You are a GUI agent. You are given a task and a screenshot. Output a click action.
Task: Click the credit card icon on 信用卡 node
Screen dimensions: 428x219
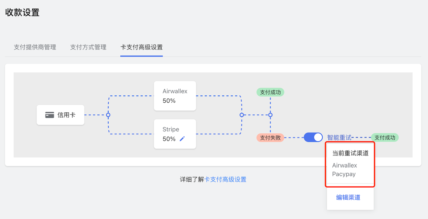(x=49, y=115)
